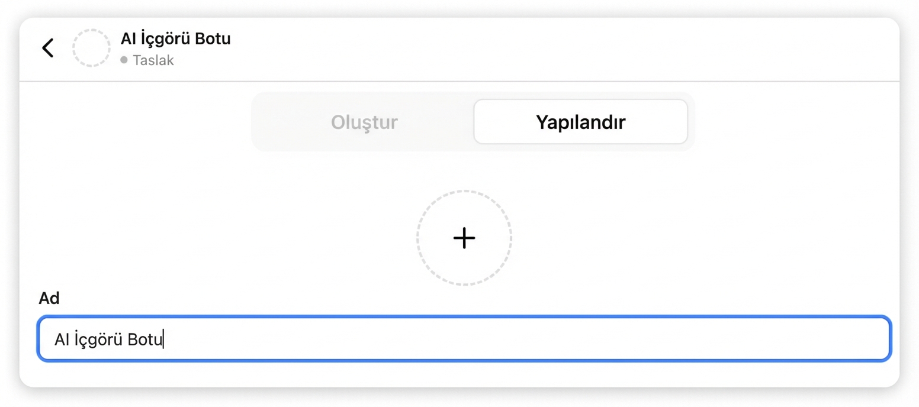The height and width of the screenshot is (407, 919).
Task: Select the bot name text in the input
Action: click(109, 338)
